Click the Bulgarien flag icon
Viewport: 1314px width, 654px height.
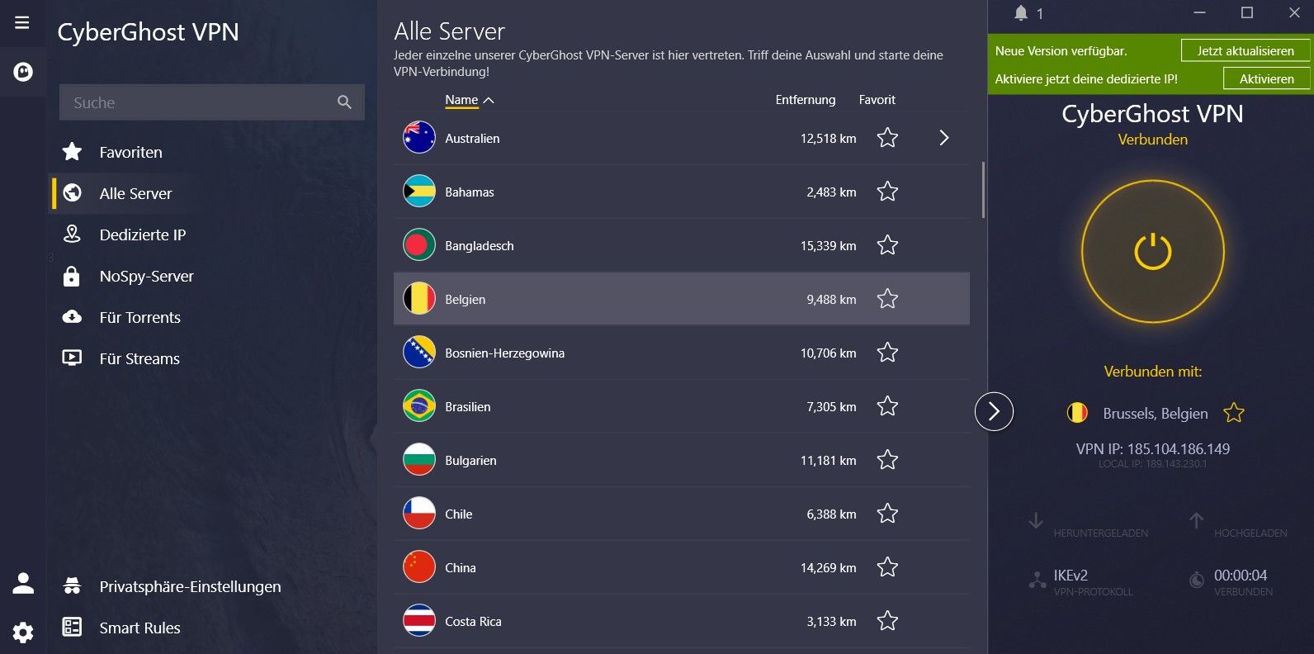tap(419, 460)
